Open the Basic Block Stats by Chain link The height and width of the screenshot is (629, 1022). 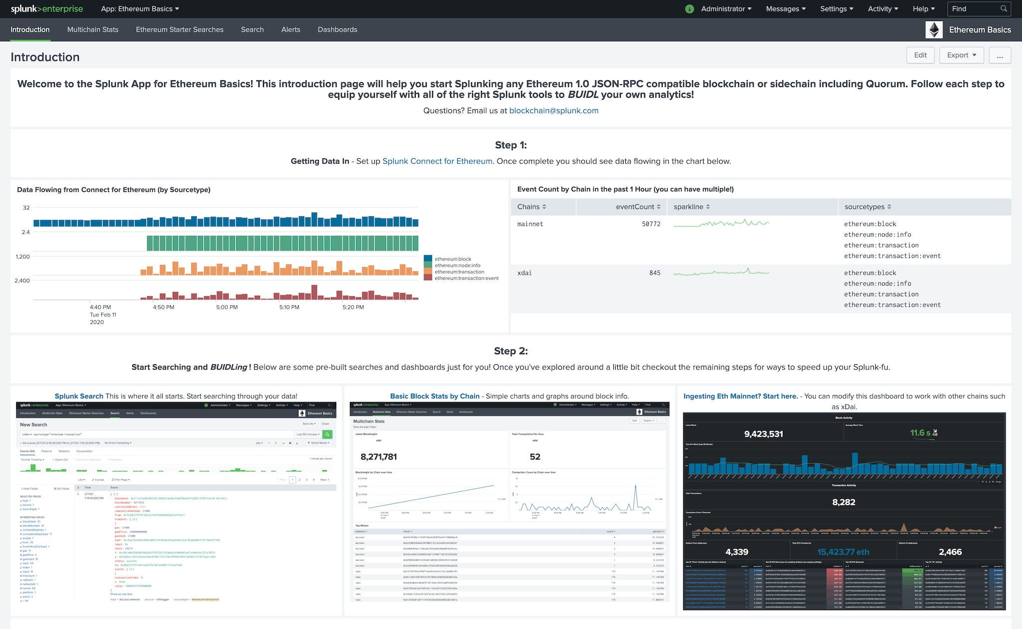click(435, 396)
